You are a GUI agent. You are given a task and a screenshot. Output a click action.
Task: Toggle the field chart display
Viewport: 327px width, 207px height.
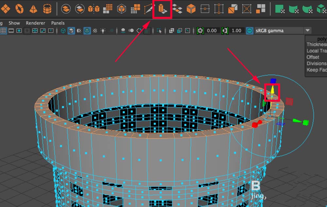pyautogui.click(x=35, y=31)
